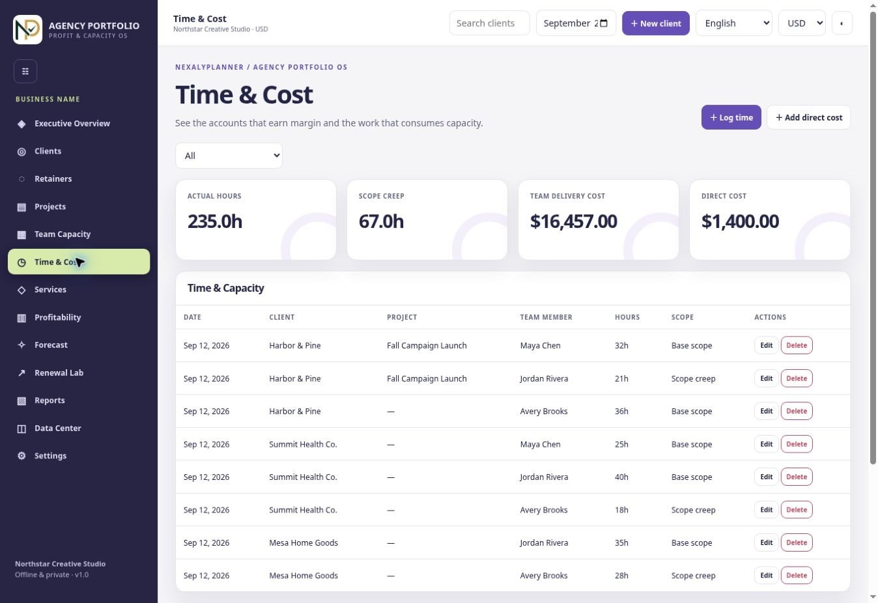Edit the Avery Brooks 36h entry
The image size is (878, 603).
[x=766, y=411]
